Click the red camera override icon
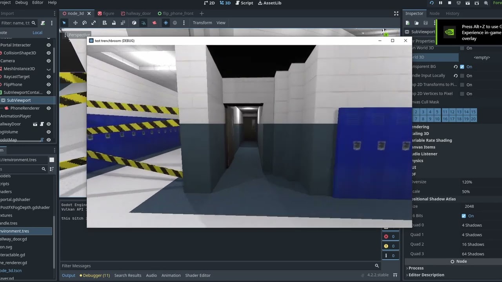502x282 pixels. 155,23
